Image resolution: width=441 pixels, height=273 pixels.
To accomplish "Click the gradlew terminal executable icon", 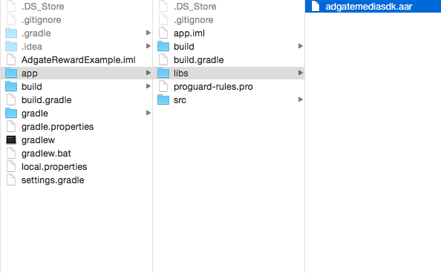I will coord(11,139).
